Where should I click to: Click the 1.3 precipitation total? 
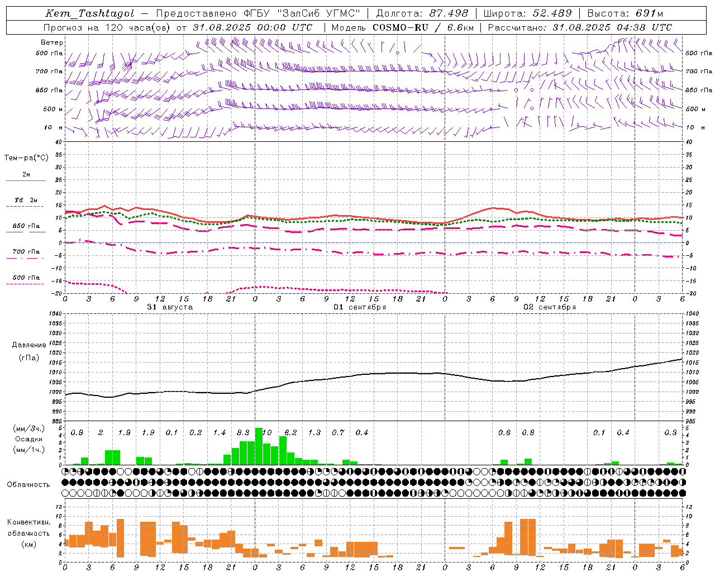(314, 433)
